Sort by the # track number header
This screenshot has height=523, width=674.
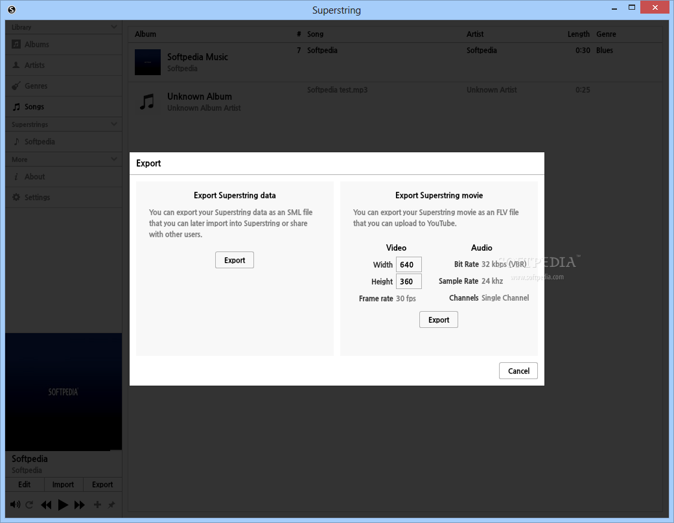pyautogui.click(x=299, y=34)
